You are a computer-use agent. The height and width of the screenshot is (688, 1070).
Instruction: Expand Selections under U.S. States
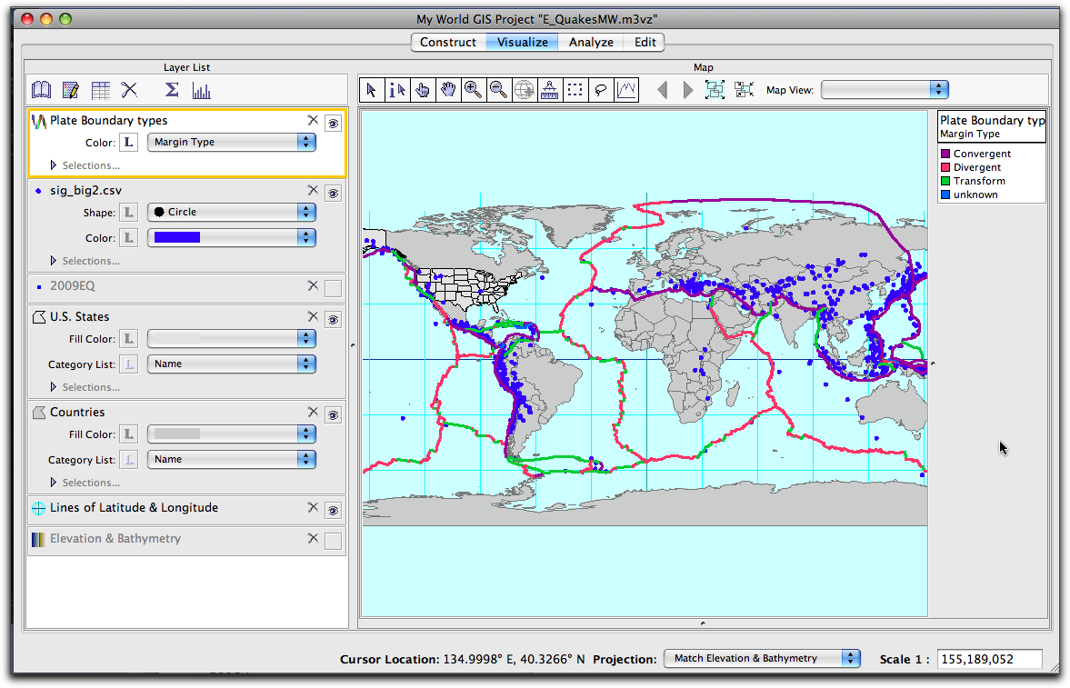(x=53, y=386)
